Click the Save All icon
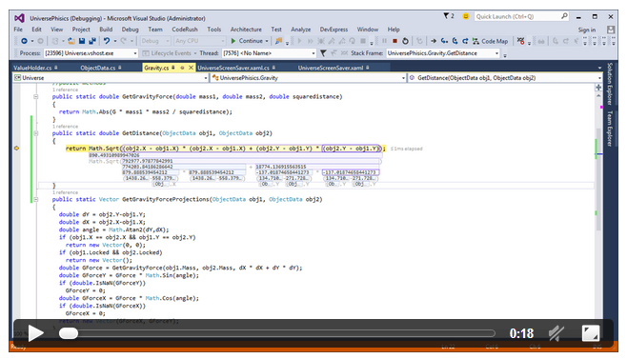 point(92,41)
